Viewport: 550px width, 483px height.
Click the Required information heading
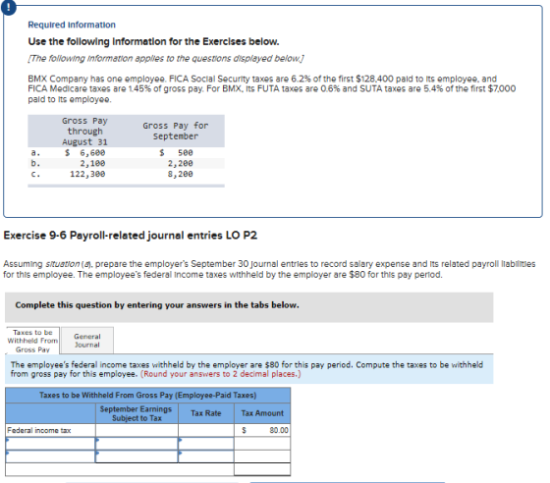[x=72, y=25]
